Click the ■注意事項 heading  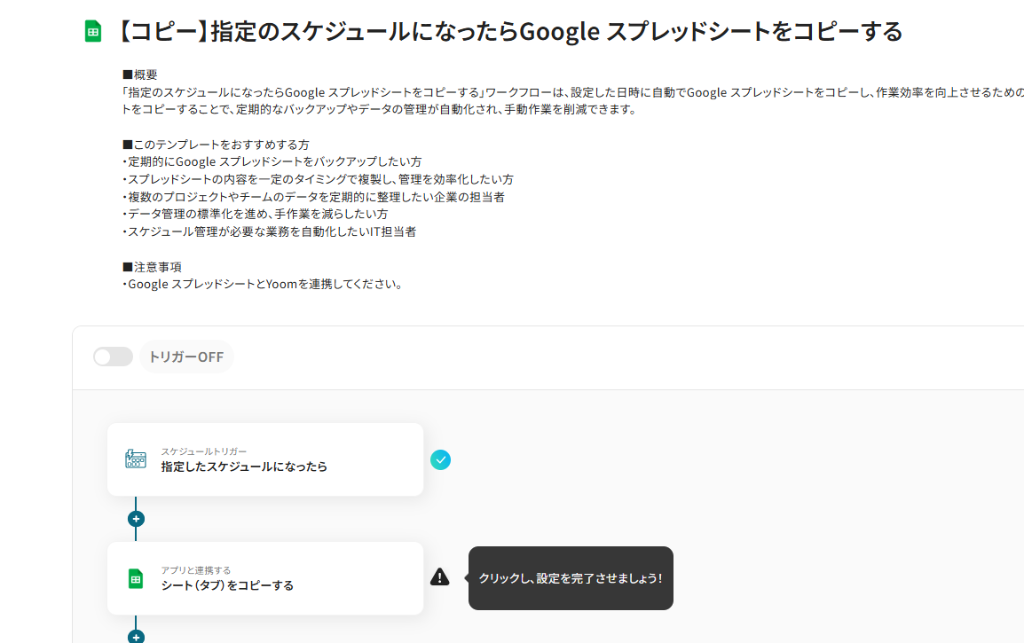pyautogui.click(x=152, y=267)
